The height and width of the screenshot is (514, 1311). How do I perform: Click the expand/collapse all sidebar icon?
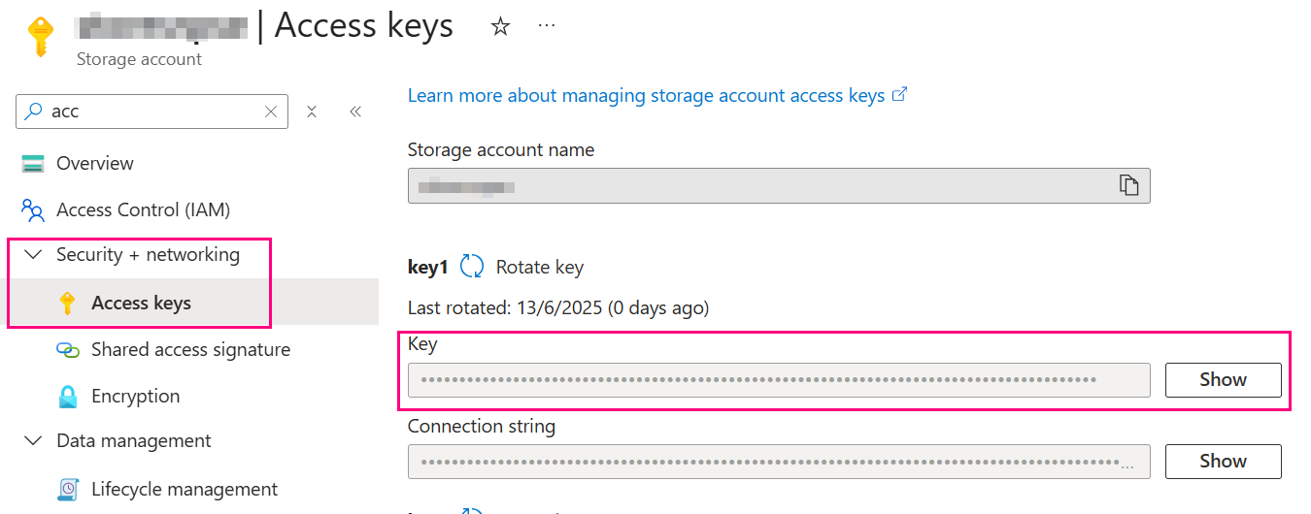tap(312, 112)
